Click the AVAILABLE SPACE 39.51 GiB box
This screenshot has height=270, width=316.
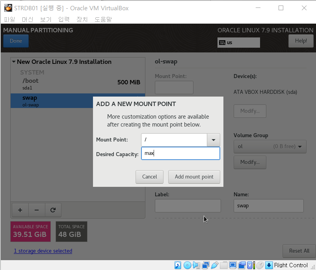pos(30,231)
